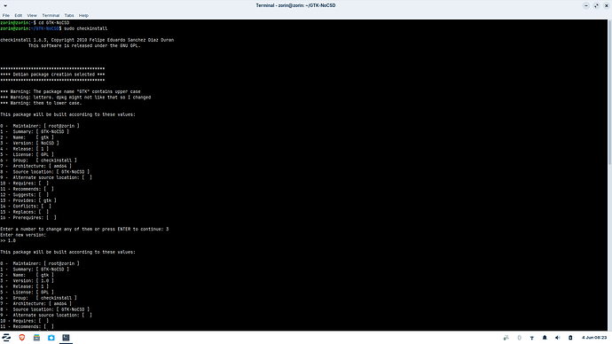Open the Tabs menu
612x344 pixels.
[69, 16]
